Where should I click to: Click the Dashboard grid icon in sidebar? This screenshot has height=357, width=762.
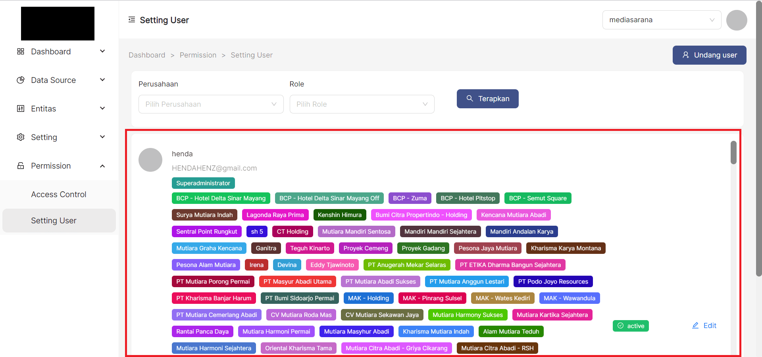tap(21, 52)
